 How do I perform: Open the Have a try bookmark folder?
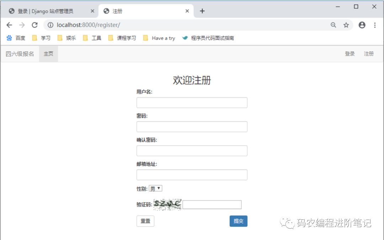[x=159, y=38]
